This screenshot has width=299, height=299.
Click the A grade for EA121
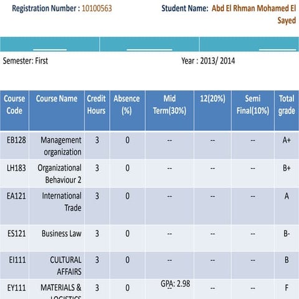(287, 196)
